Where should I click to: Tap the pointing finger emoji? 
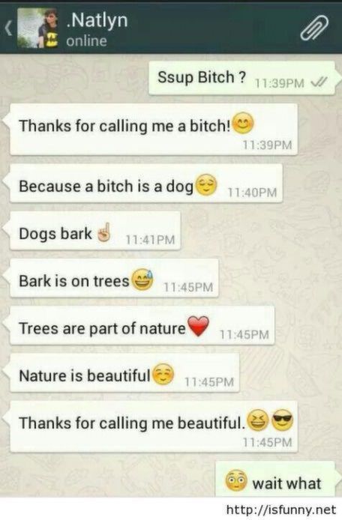(104, 232)
